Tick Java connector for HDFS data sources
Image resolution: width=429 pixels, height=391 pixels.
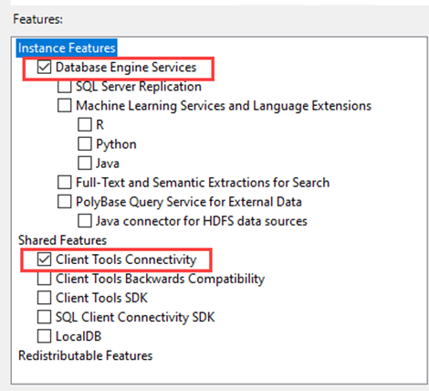pos(85,221)
